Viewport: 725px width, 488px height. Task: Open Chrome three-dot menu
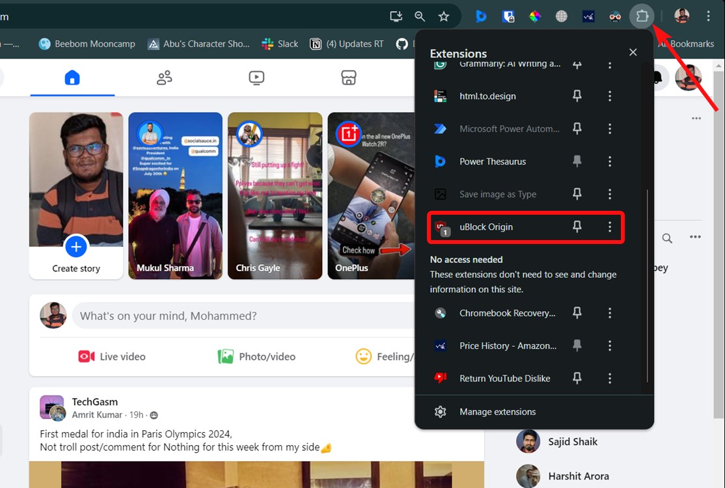click(709, 16)
